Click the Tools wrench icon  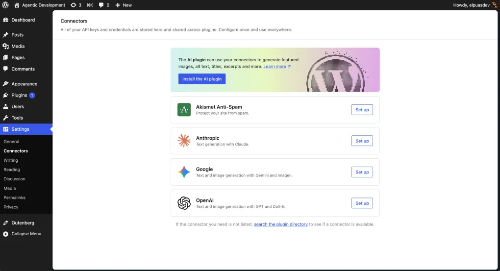[6, 118]
